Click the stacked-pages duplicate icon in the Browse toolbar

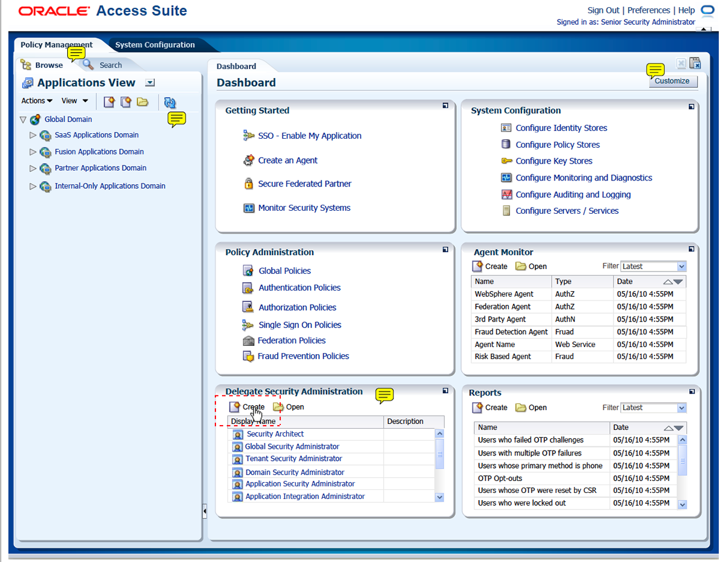(126, 102)
